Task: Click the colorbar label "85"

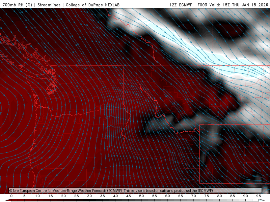Action: 233,196
